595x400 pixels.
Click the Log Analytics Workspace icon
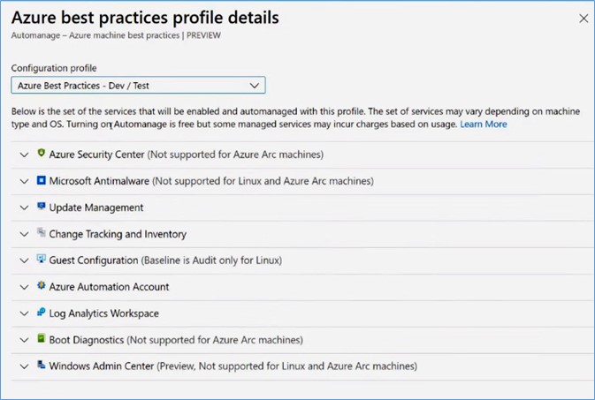pos(41,313)
